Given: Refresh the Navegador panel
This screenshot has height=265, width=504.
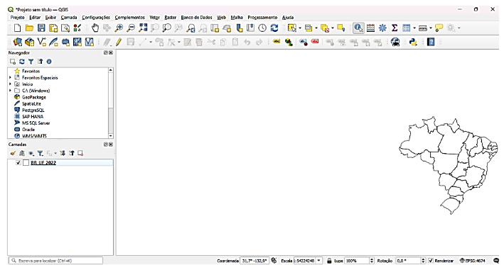Looking at the screenshot, I should 21,62.
